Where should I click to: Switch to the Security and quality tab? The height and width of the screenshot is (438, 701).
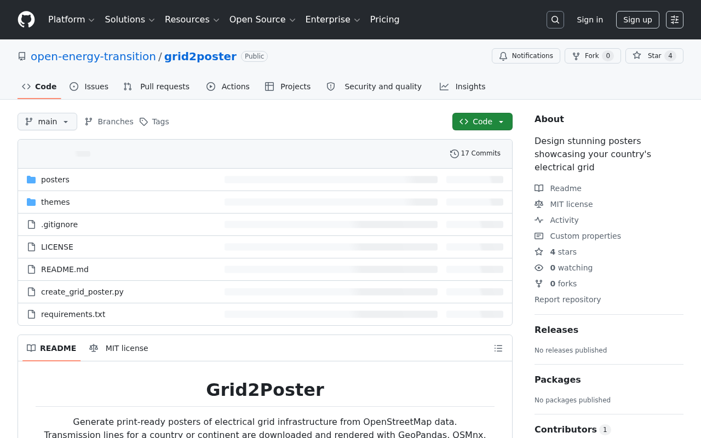pyautogui.click(x=375, y=87)
